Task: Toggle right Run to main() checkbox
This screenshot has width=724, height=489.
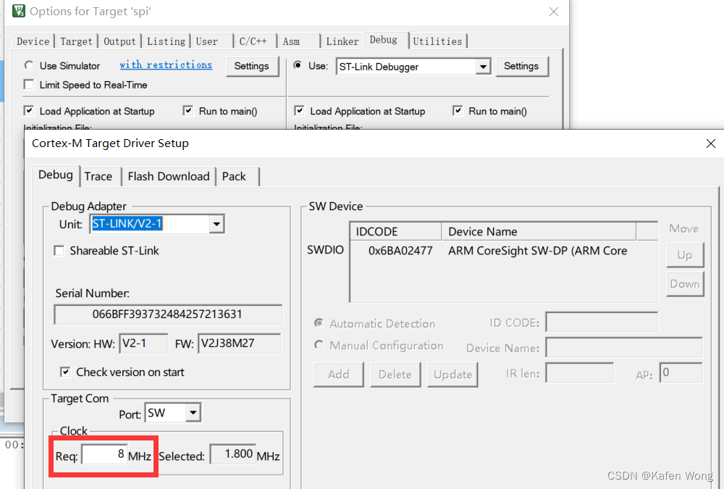Action: [458, 110]
